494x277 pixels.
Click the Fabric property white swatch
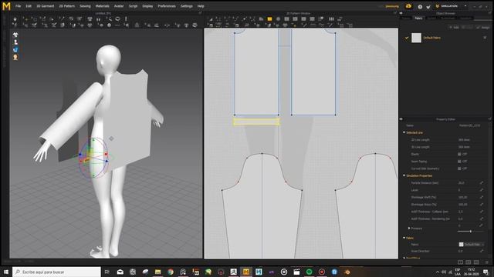click(x=462, y=245)
